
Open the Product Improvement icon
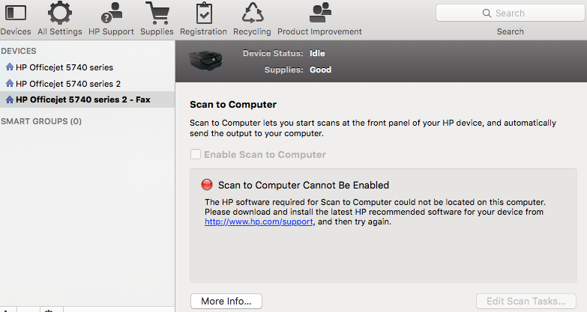(319, 13)
